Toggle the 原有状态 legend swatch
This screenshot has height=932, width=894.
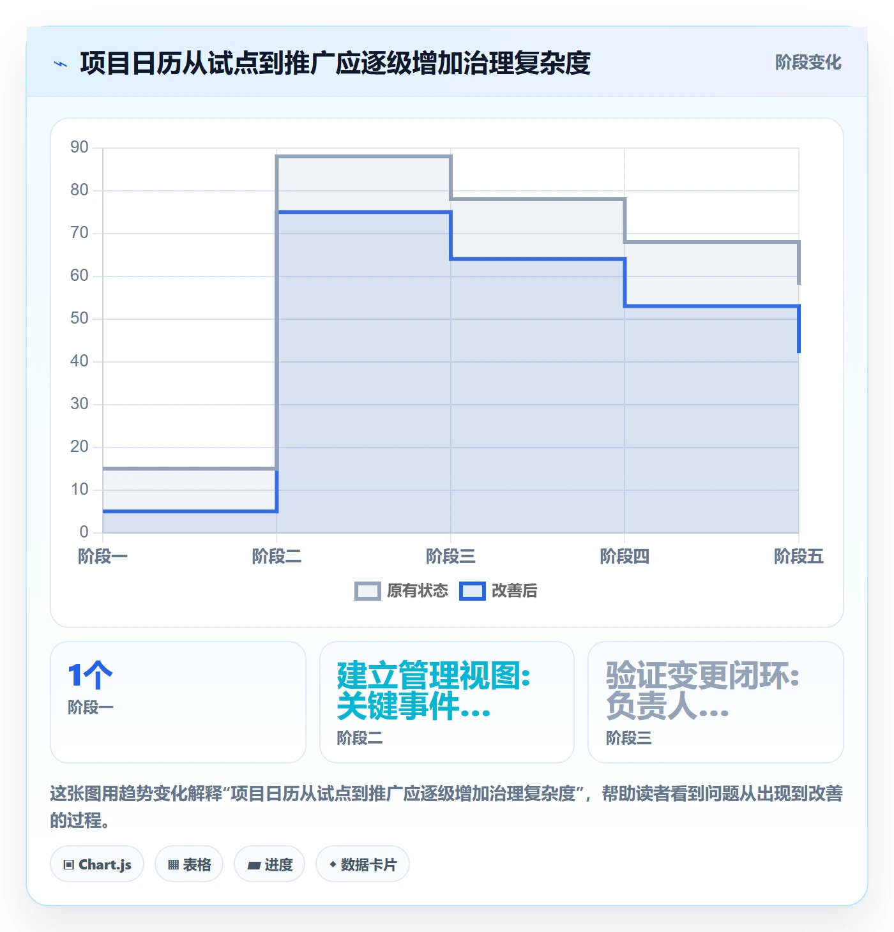(x=367, y=591)
